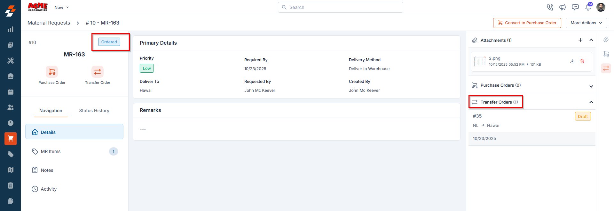614x211 pixels.
Task: Switch to the Status History tab
Action: point(94,111)
